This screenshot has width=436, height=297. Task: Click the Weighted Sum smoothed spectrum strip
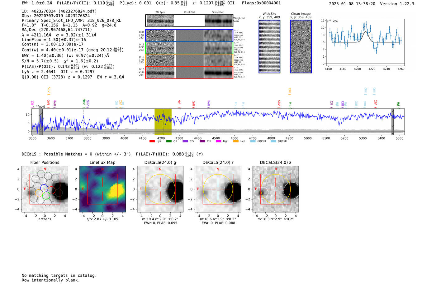point(219,21)
